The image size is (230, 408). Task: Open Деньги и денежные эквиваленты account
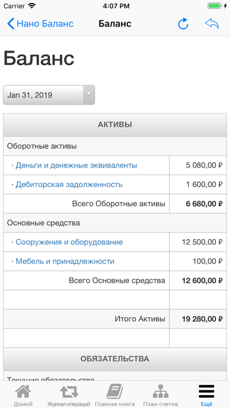76,165
